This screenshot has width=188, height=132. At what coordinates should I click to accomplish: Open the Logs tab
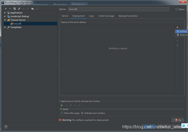click(x=91, y=16)
